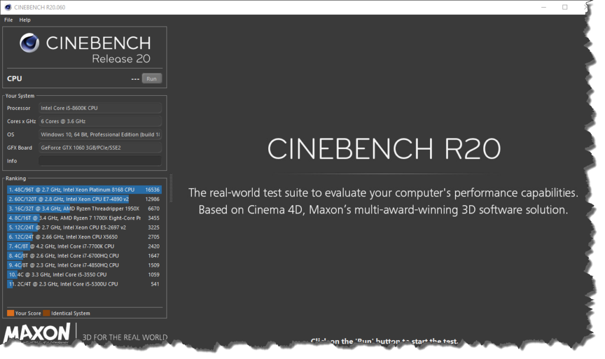Select ranking row Intel Xeon Platinum 8168
Viewport: 605px width, 359px height.
84,190
